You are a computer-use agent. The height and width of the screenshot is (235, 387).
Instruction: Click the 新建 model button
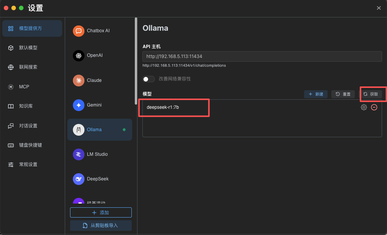coord(316,94)
